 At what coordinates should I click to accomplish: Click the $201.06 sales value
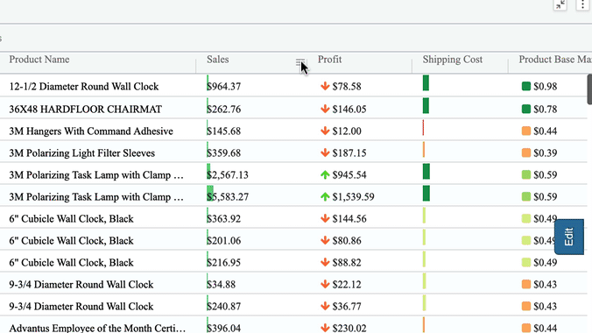pos(224,241)
